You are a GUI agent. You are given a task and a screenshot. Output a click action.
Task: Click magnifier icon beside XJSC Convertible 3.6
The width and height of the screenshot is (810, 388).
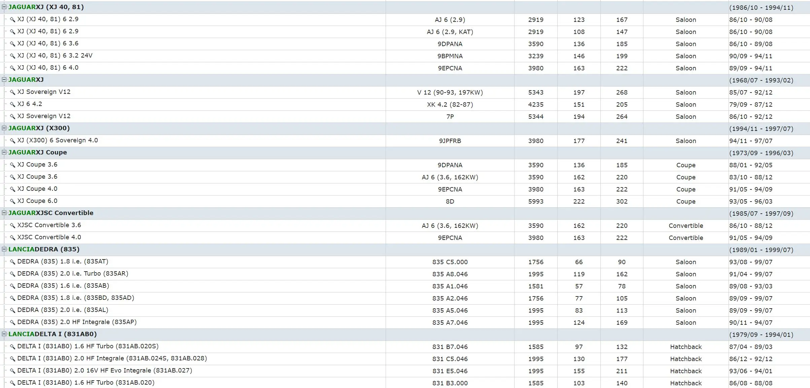click(12, 225)
